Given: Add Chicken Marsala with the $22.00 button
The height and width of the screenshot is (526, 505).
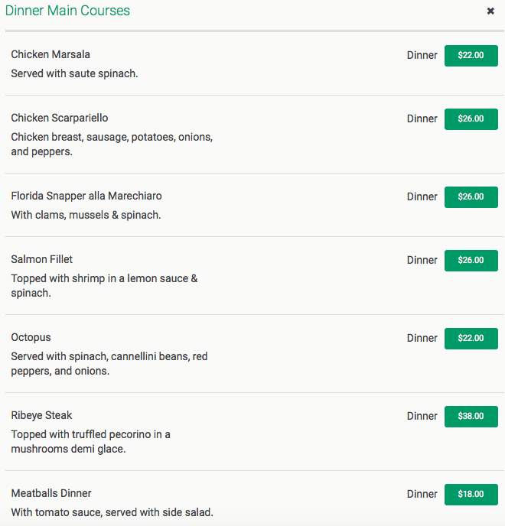Looking at the screenshot, I should coord(471,56).
